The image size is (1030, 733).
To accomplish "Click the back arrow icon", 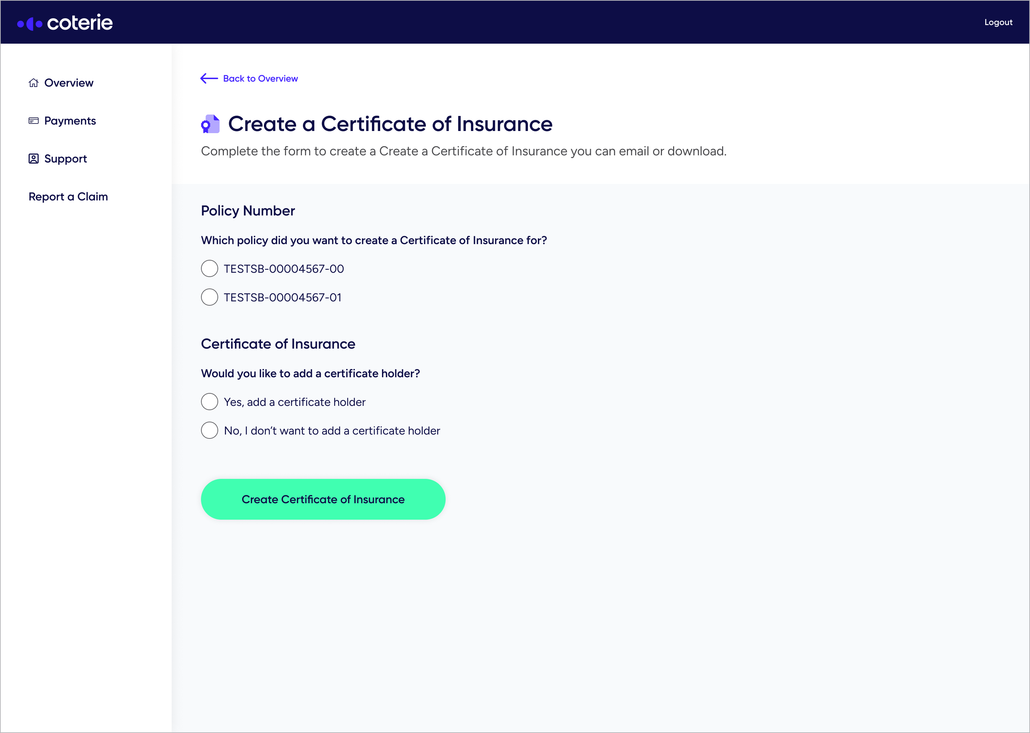I will [209, 78].
